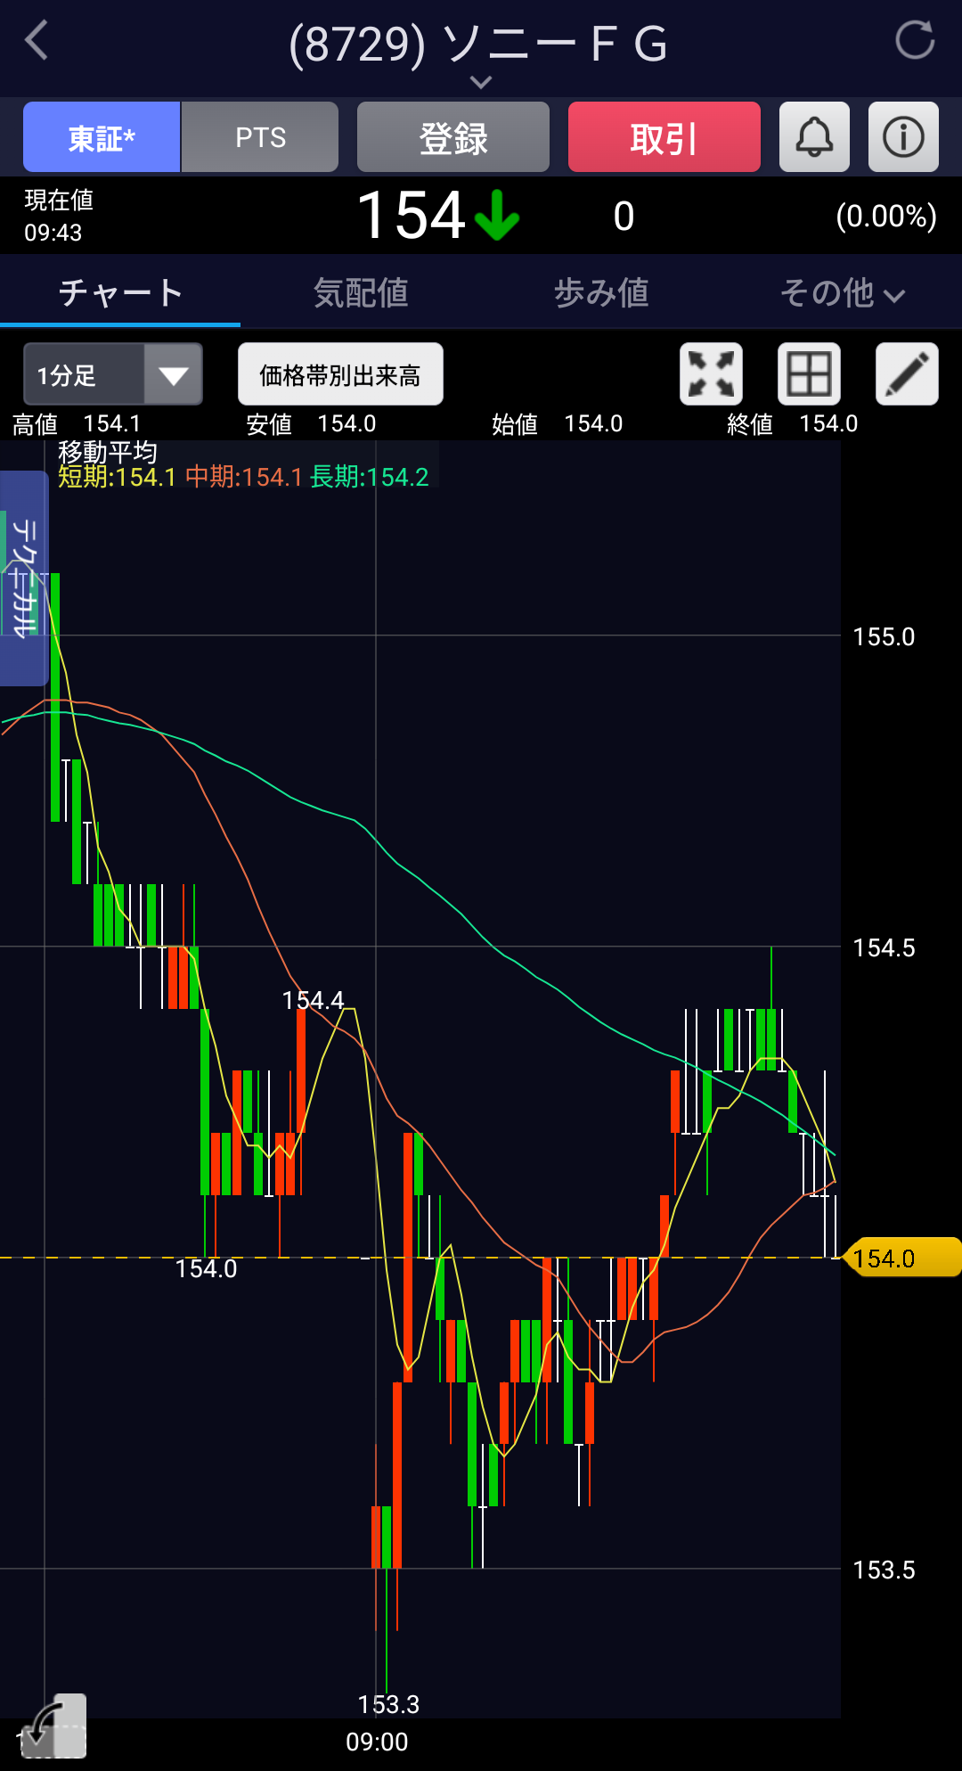Open the chart drawing pencil tool
Image resolution: width=962 pixels, height=1771 pixels.
click(907, 374)
